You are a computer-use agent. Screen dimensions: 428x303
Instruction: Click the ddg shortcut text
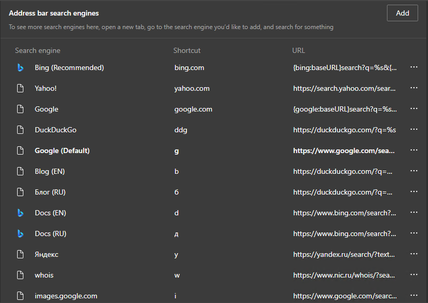pyautogui.click(x=181, y=130)
